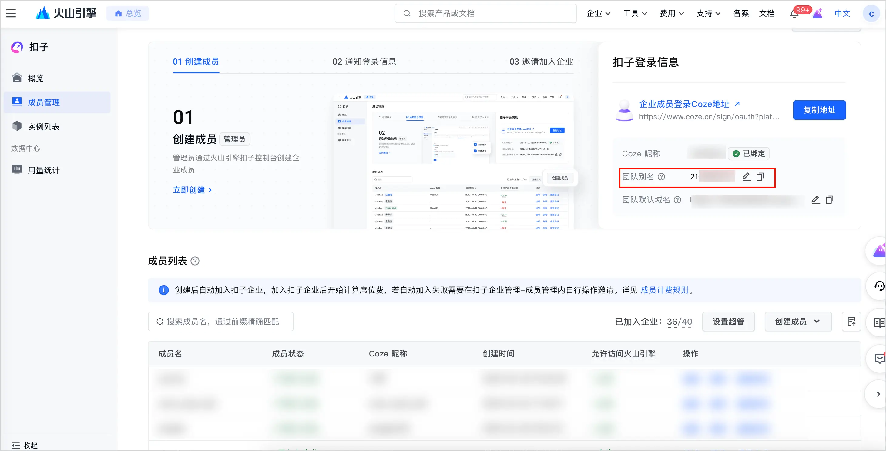Screen dimensions: 886x451
Task: Copy the 团队别名 value
Action: point(760,177)
